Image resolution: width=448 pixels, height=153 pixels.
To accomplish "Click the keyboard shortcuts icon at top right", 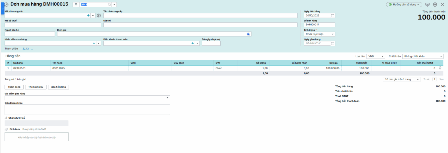I will tap(427, 4).
